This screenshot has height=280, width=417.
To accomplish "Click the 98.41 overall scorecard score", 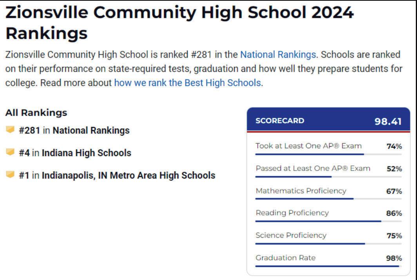I will [x=388, y=122].
